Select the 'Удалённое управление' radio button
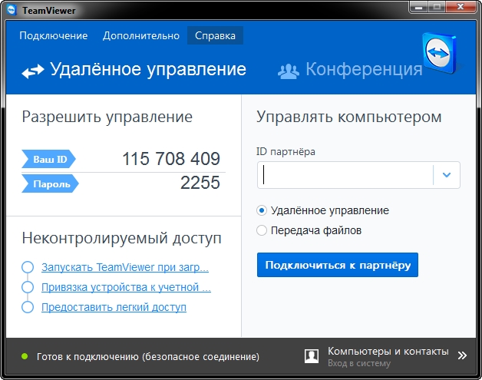This screenshot has width=482, height=380. point(262,210)
